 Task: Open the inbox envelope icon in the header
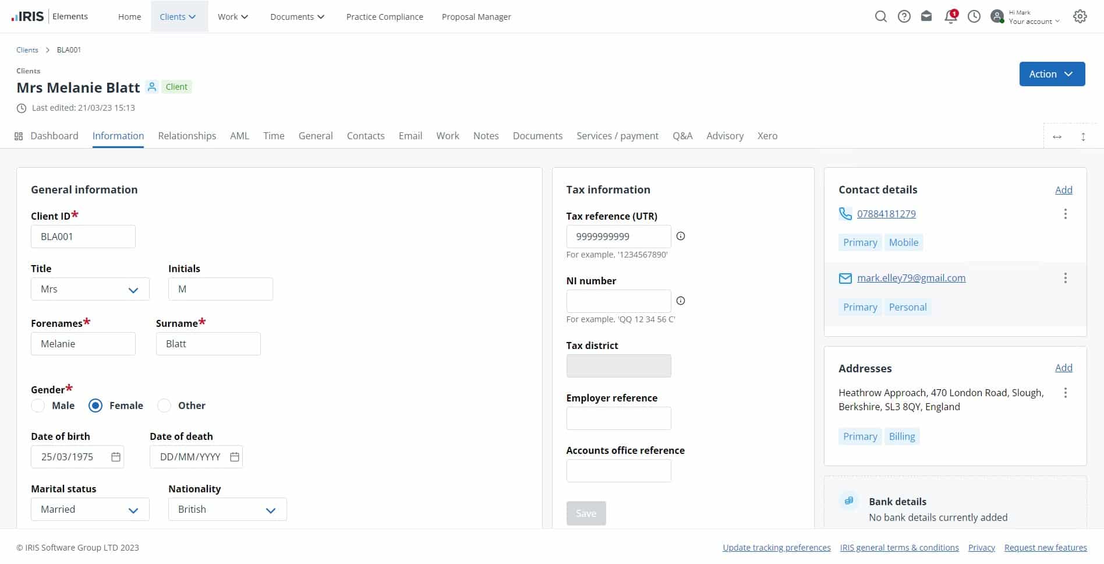pyautogui.click(x=927, y=16)
